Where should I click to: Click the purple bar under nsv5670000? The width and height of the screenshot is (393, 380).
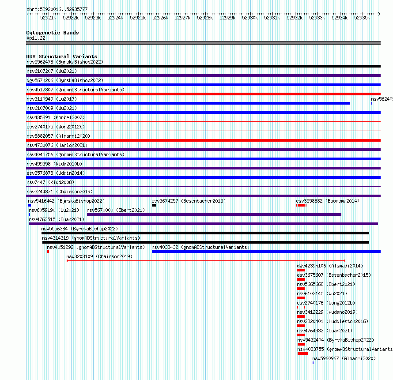[214, 214]
